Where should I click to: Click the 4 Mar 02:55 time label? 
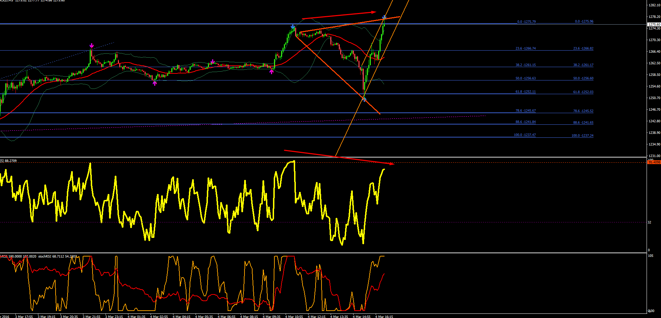coord(159,317)
